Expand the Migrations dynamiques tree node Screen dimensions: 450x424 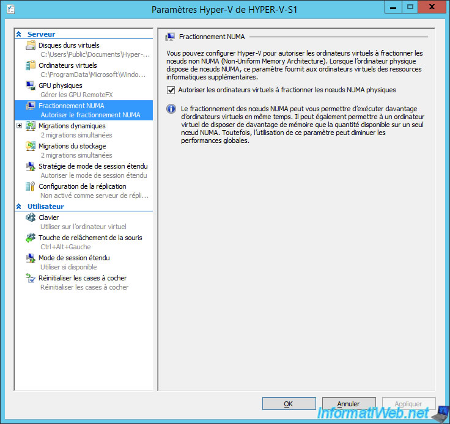pyautogui.click(x=19, y=126)
